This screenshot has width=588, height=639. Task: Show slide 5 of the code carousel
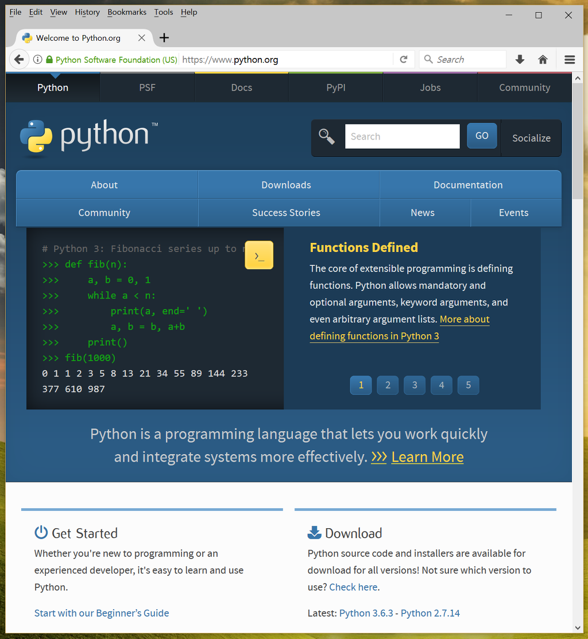(x=469, y=385)
